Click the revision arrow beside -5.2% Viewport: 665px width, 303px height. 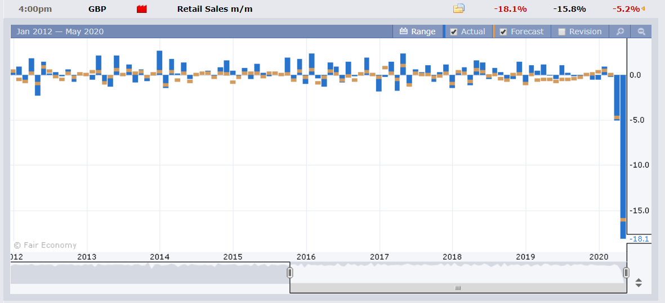pos(642,8)
